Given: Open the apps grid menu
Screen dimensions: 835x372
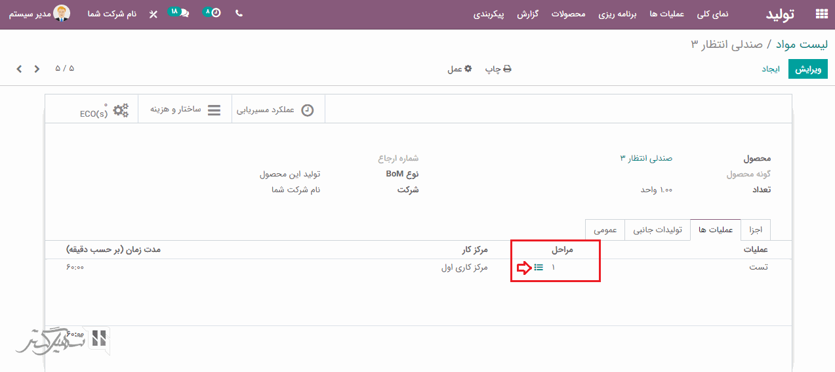Looking at the screenshot, I should [x=821, y=14].
